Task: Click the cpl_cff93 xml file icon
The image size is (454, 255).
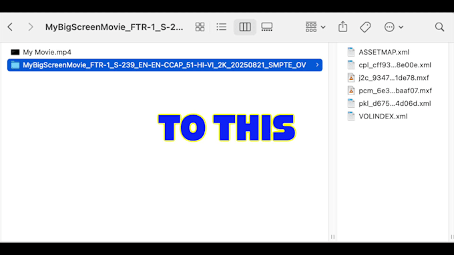Action: pyautogui.click(x=351, y=65)
